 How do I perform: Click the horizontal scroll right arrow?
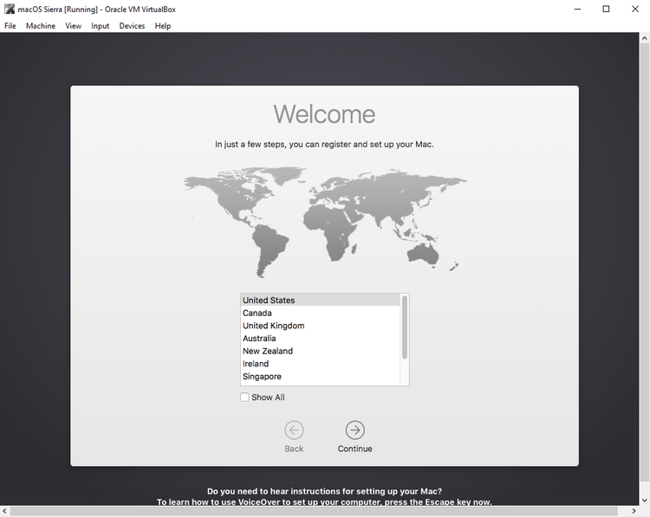click(x=634, y=511)
